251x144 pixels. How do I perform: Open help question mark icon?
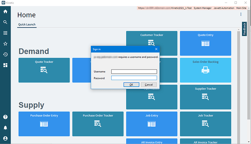tap(5, 117)
